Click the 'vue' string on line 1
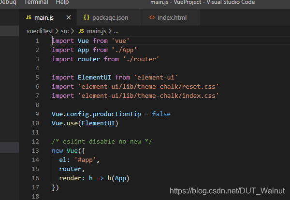 (120, 41)
